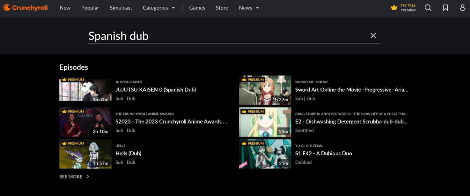Click the Premium badge on Dishwashing Detergent thumbnail
This screenshot has height=196, width=470.
(252, 111)
